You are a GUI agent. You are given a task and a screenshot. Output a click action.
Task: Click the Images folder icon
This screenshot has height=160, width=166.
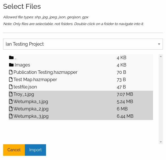point(11,65)
